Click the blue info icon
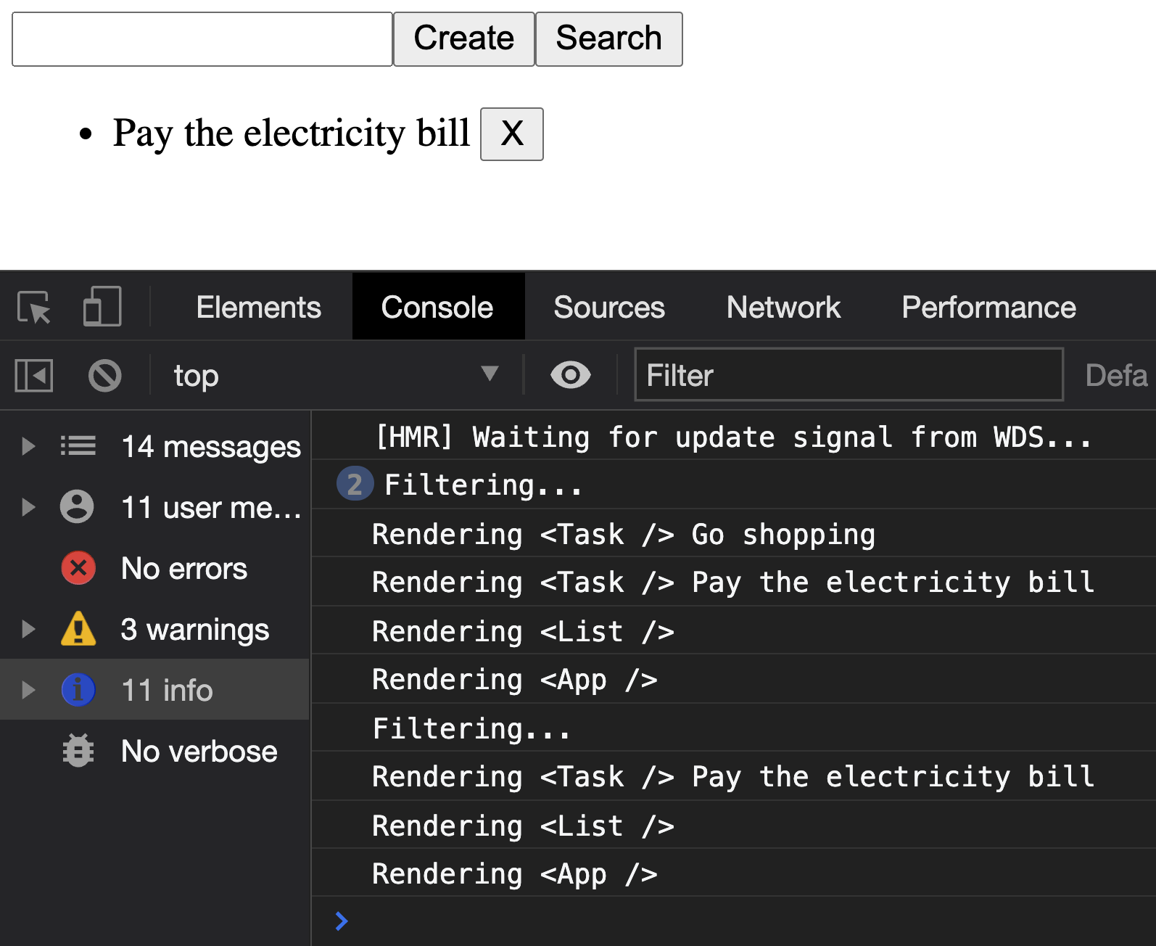1156x946 pixels. (x=78, y=690)
